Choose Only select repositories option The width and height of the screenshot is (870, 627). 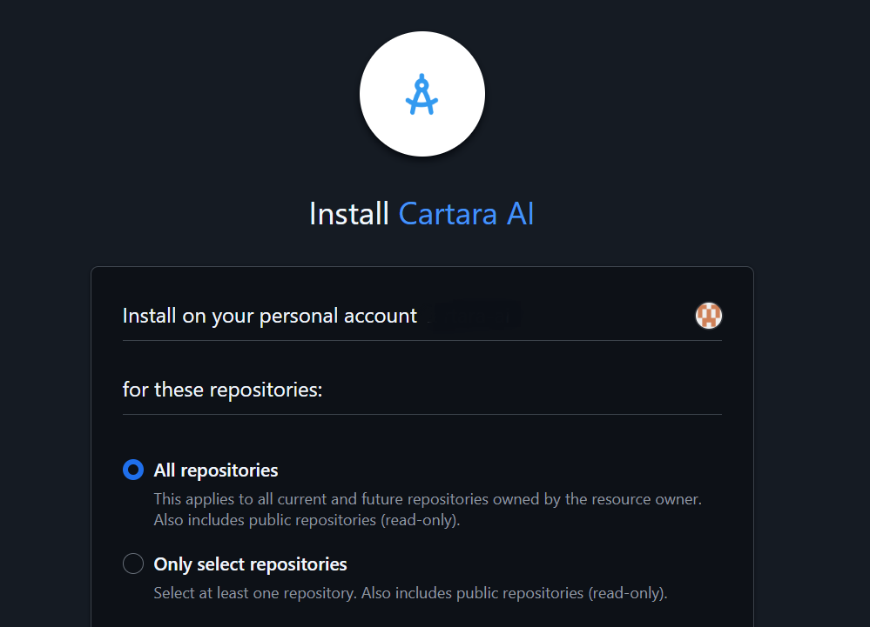[133, 564]
